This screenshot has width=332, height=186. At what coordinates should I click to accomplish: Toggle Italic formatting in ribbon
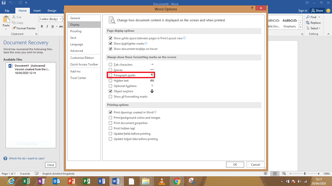47,26
